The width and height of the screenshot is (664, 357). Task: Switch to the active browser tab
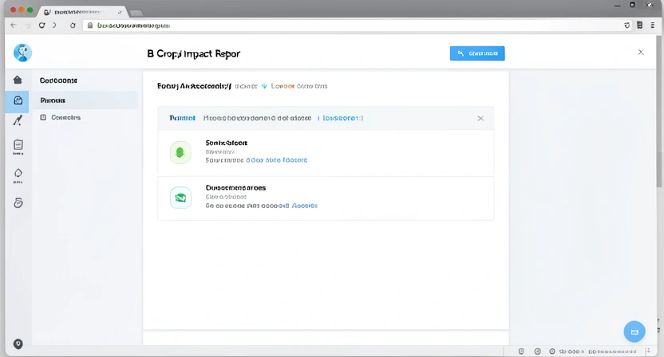pyautogui.click(x=82, y=12)
